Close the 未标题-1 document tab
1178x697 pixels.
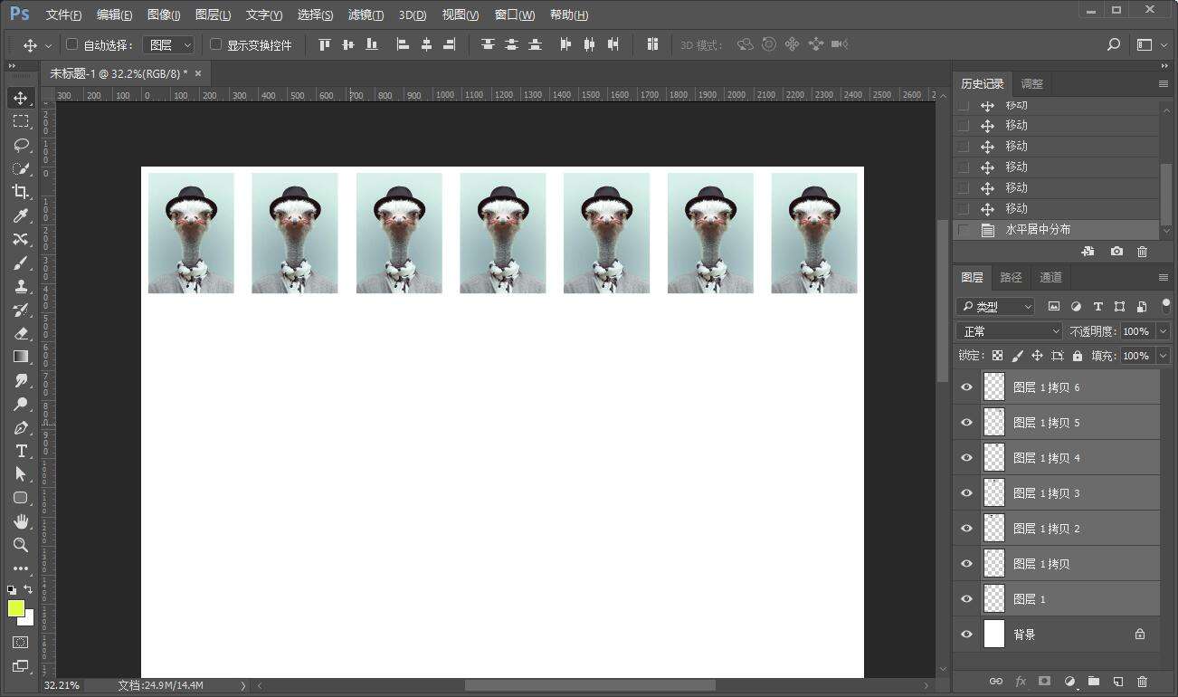tap(198, 73)
